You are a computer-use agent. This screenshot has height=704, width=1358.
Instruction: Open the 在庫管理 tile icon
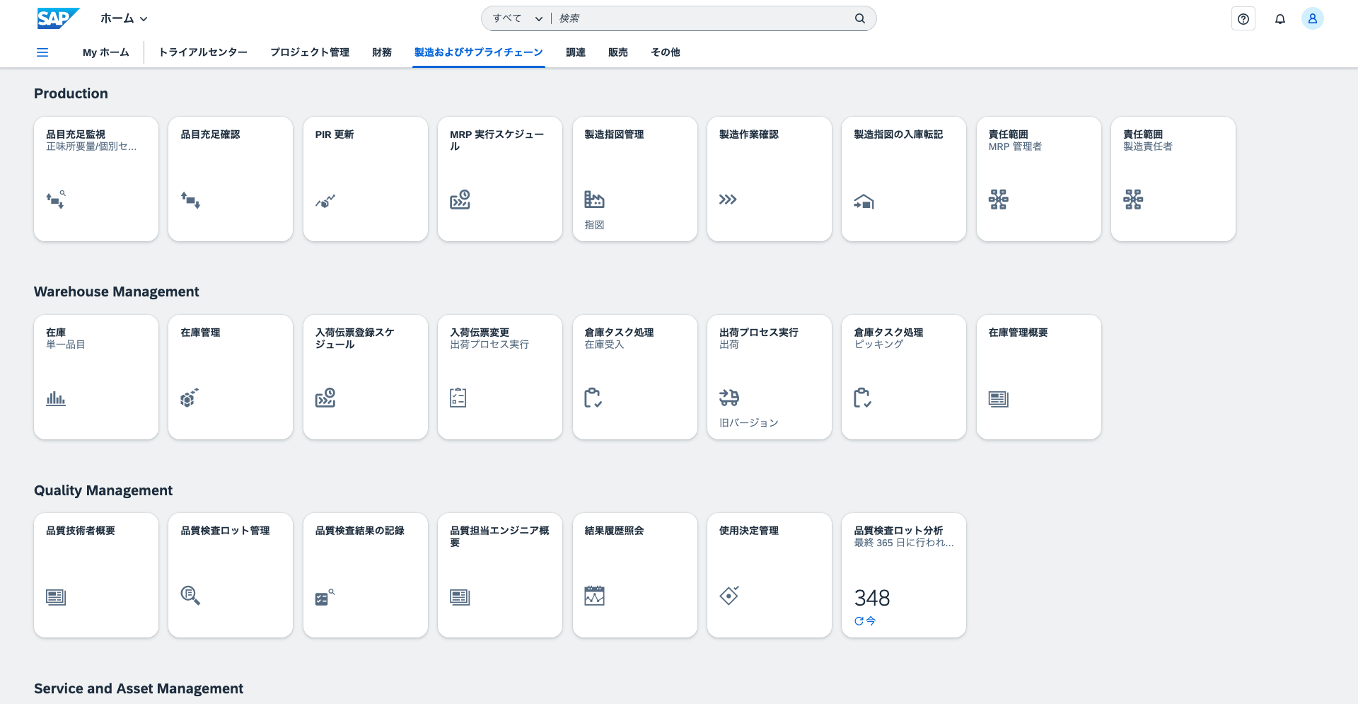[190, 398]
